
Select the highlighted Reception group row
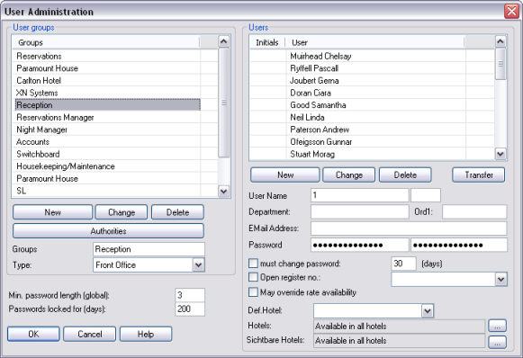pos(108,105)
